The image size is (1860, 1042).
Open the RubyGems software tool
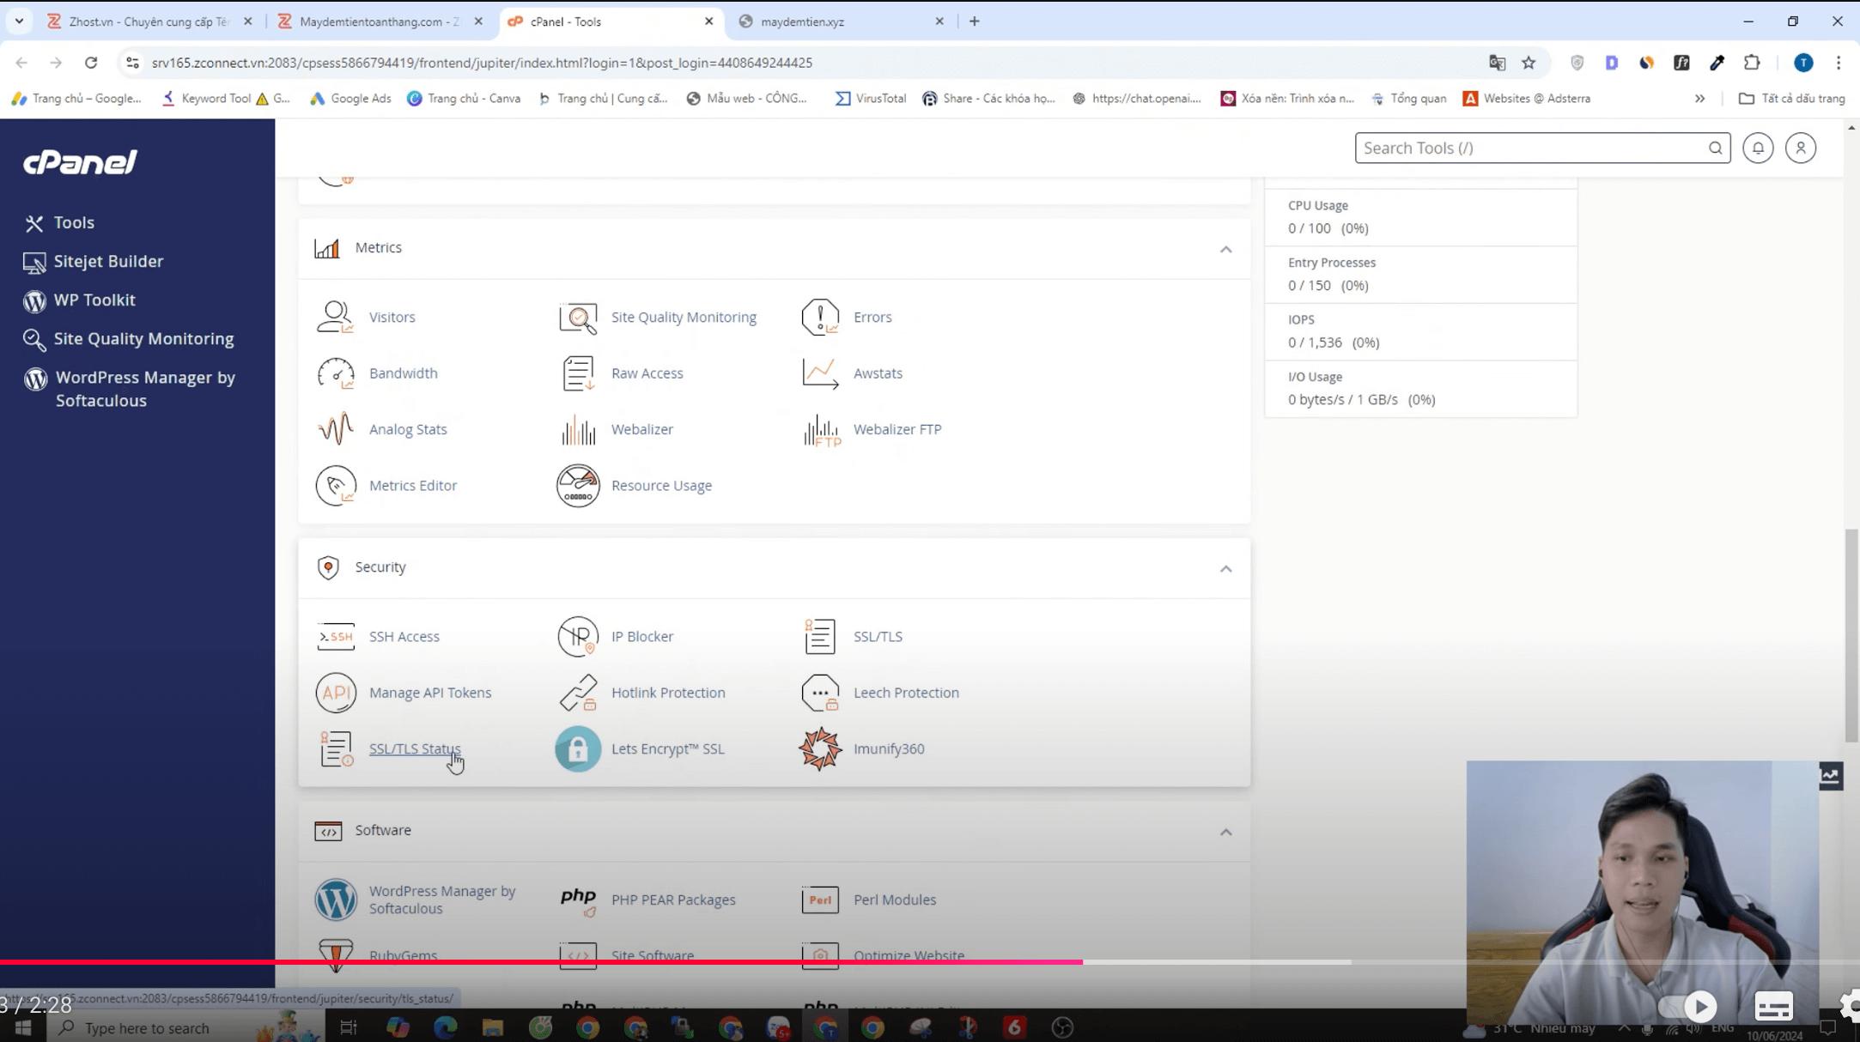(403, 955)
